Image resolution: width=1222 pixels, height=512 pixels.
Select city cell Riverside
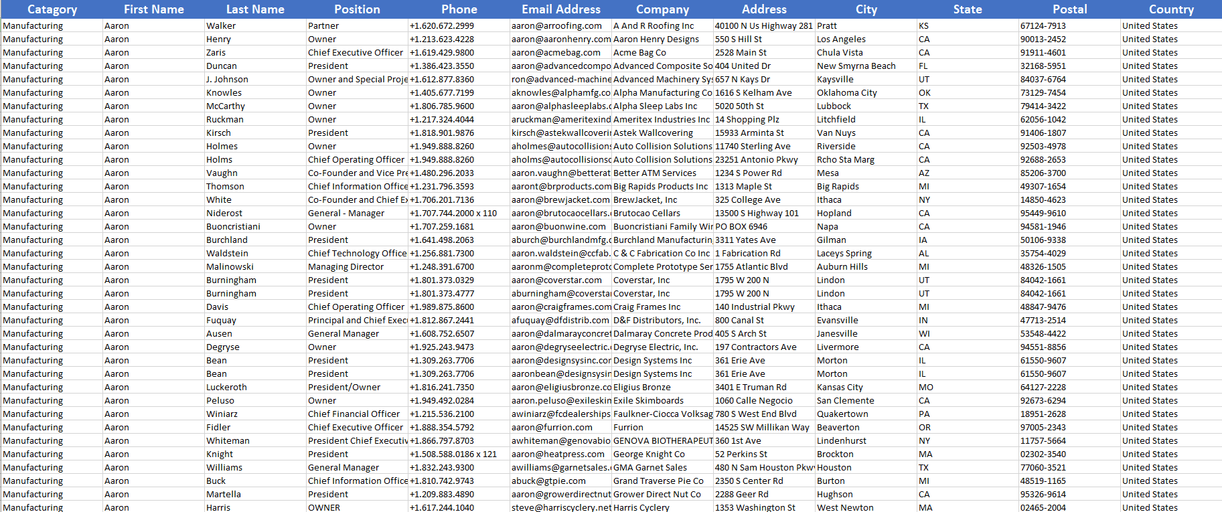[x=866, y=146]
